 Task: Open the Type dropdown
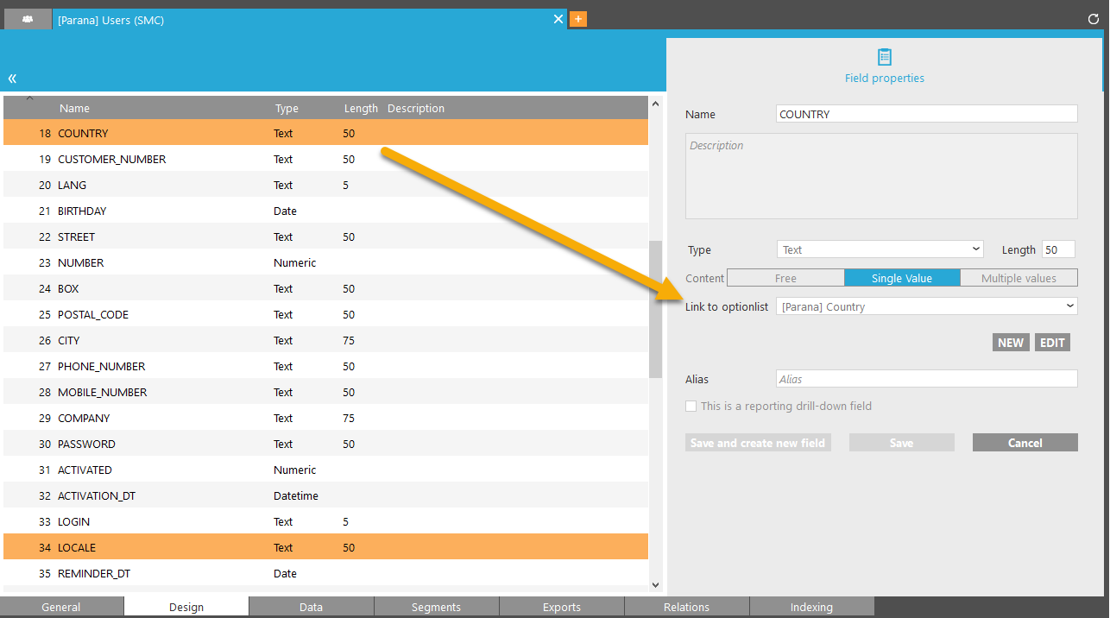coord(880,249)
